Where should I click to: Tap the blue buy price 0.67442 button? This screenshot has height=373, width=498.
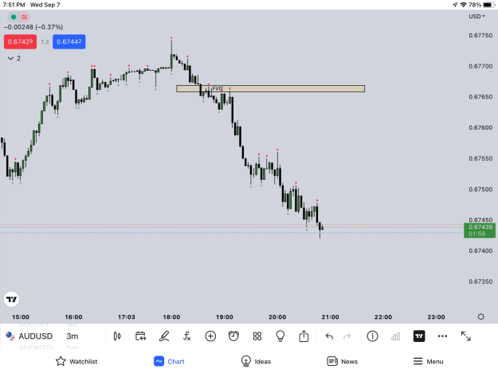point(69,41)
